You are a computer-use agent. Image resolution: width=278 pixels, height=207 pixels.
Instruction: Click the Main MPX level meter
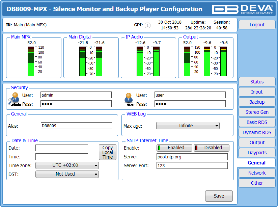[31, 61]
